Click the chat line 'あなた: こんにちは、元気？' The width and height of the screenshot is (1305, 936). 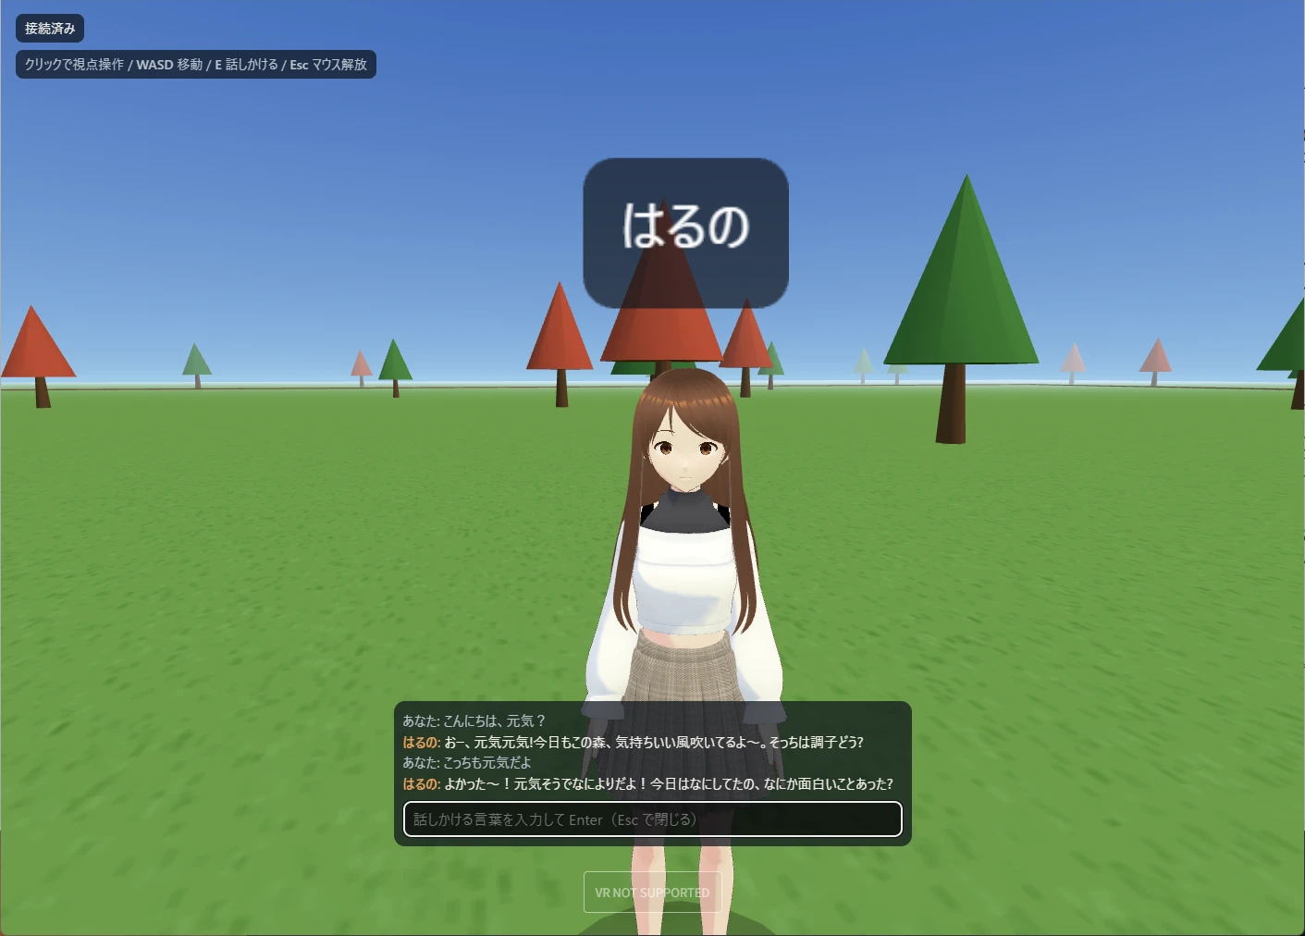coord(474,720)
